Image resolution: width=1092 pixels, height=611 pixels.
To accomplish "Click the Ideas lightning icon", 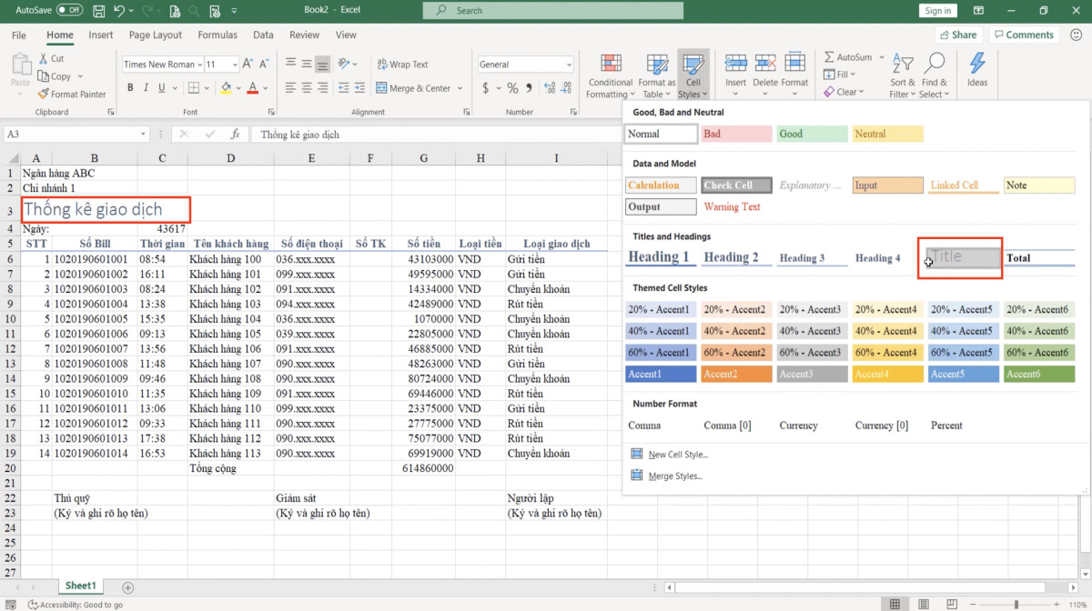I will click(977, 64).
